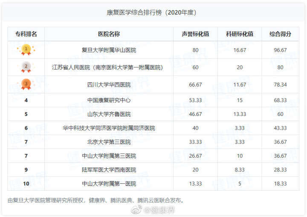Viewport: 307px width, 217px height.
Task: Select hospital name 复旦大学附属华山医院
Action: [109, 50]
